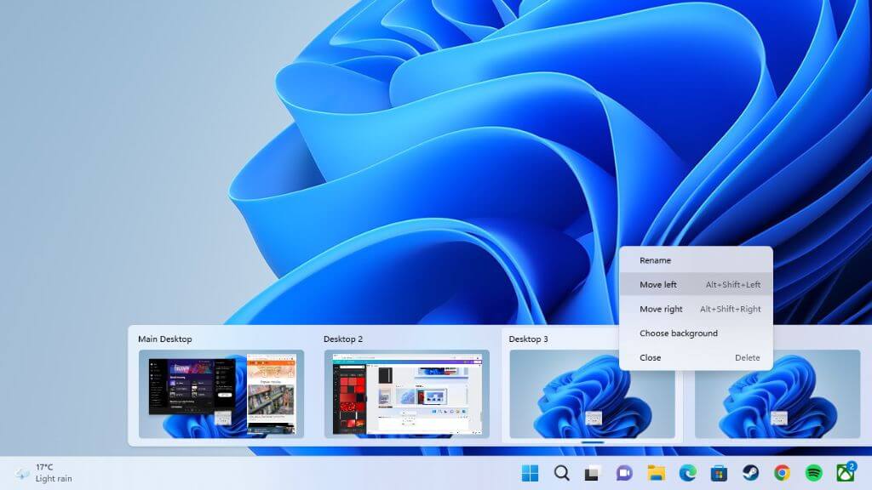
Task: Open the Xbox app with notification badge
Action: pos(845,473)
